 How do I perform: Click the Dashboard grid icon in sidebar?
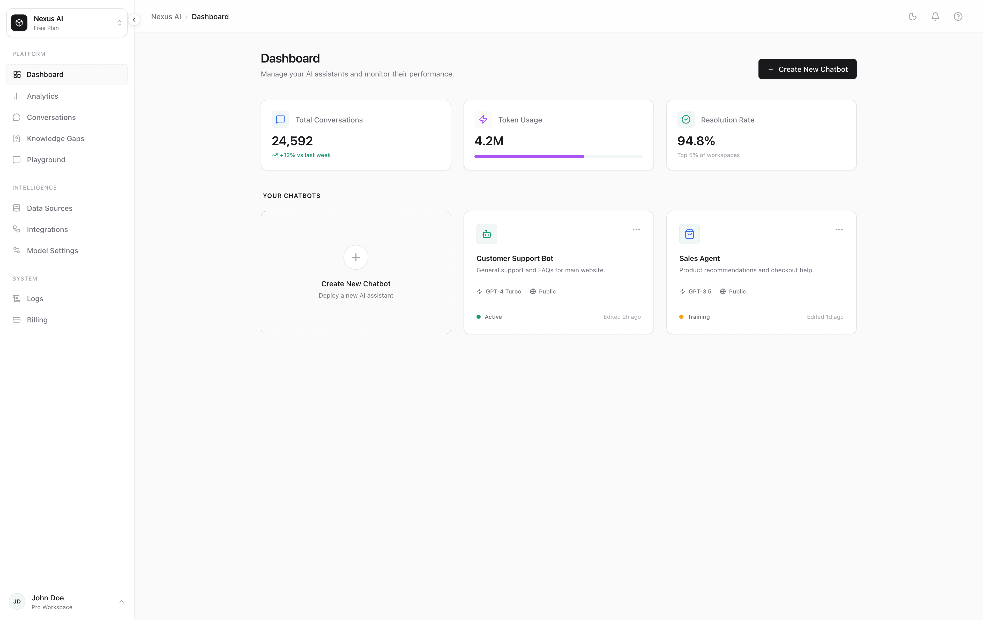(x=17, y=74)
